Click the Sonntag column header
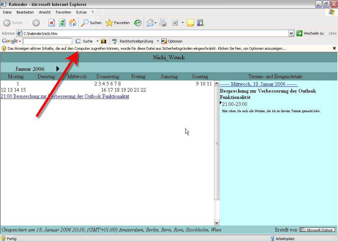This screenshot has width=338, height=242. (200, 76)
